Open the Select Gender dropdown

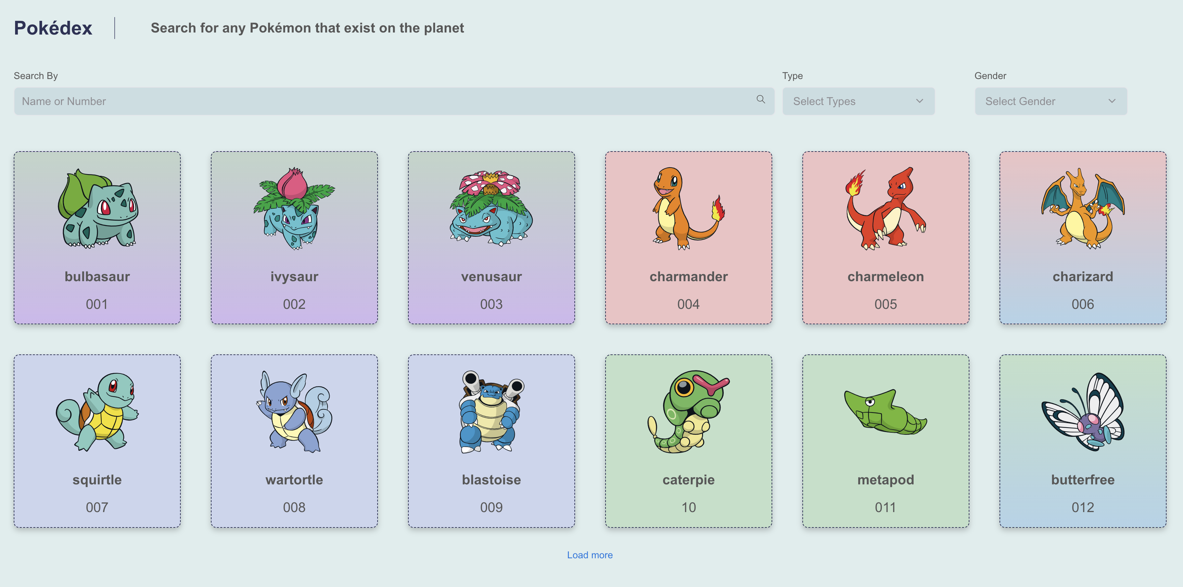coord(1050,101)
